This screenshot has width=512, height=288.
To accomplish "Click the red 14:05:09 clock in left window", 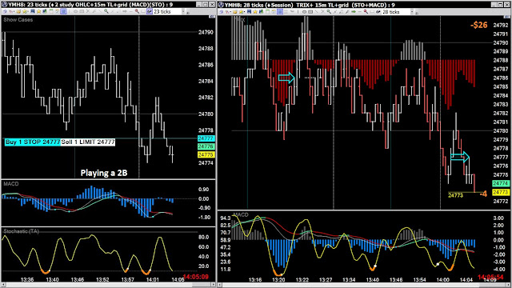I will (195, 277).
